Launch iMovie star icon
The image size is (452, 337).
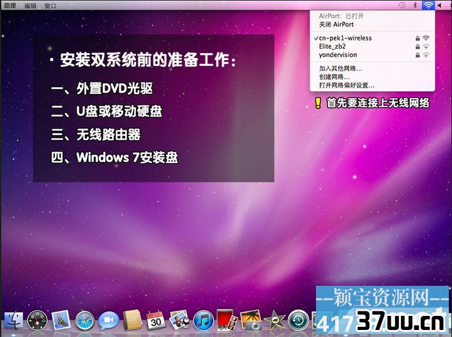click(275, 320)
